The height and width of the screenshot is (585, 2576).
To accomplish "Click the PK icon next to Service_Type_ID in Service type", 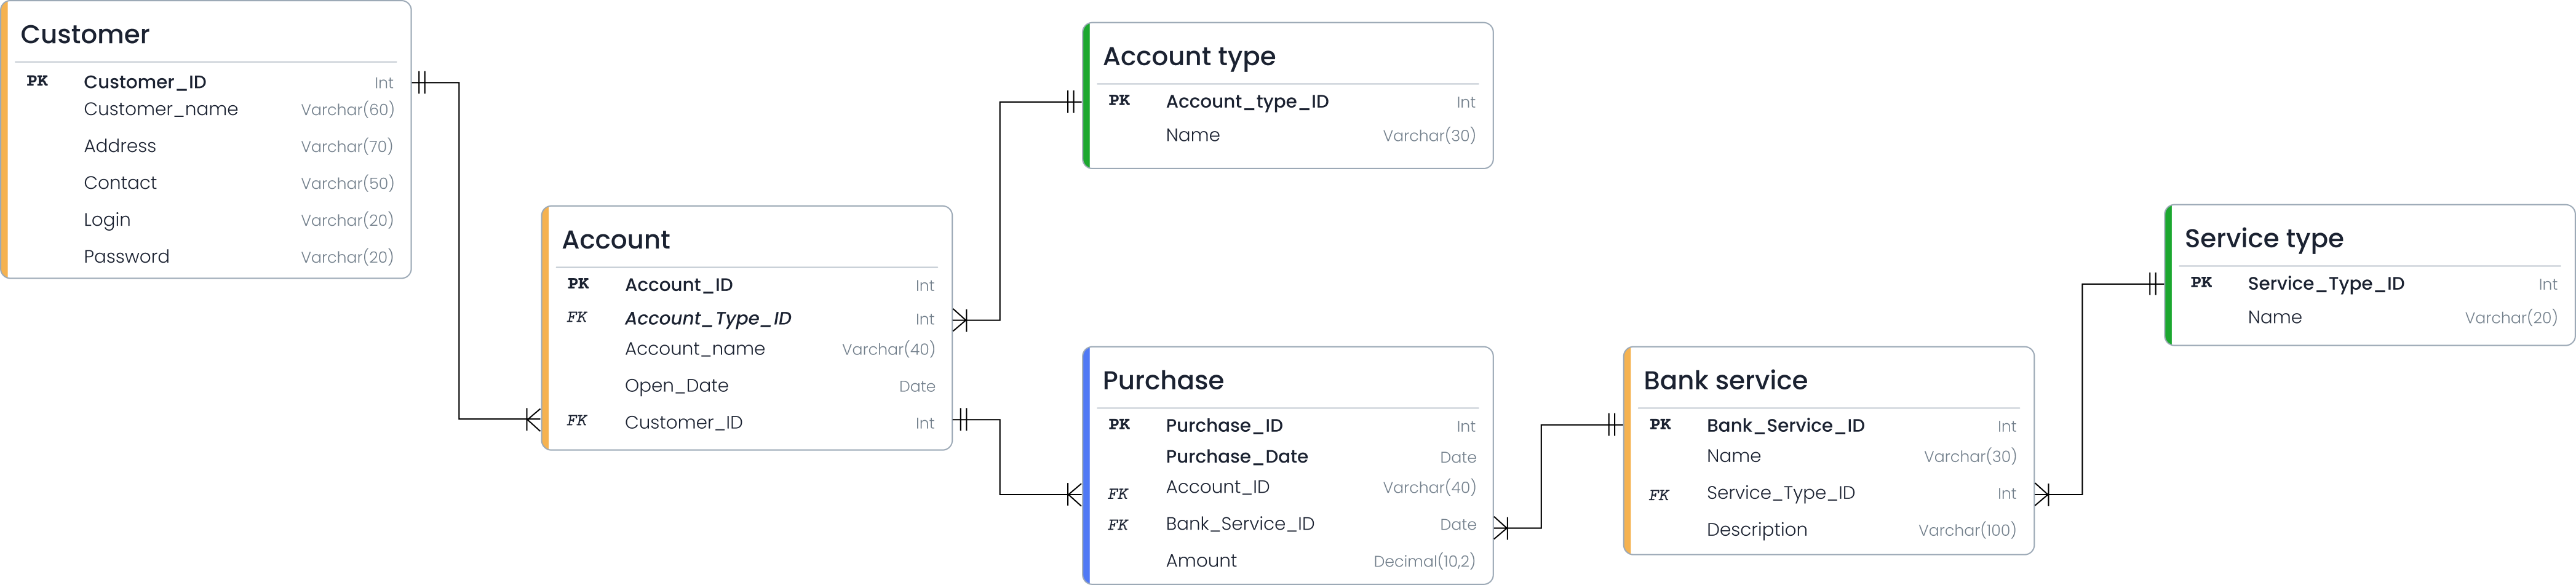I will (2201, 283).
